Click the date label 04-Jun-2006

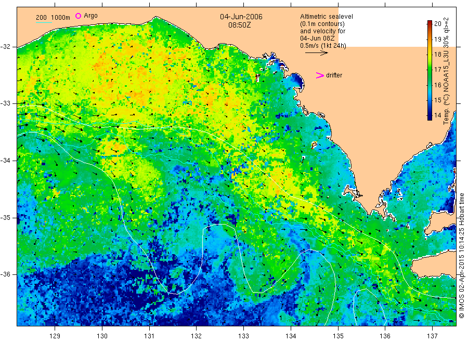(x=241, y=17)
